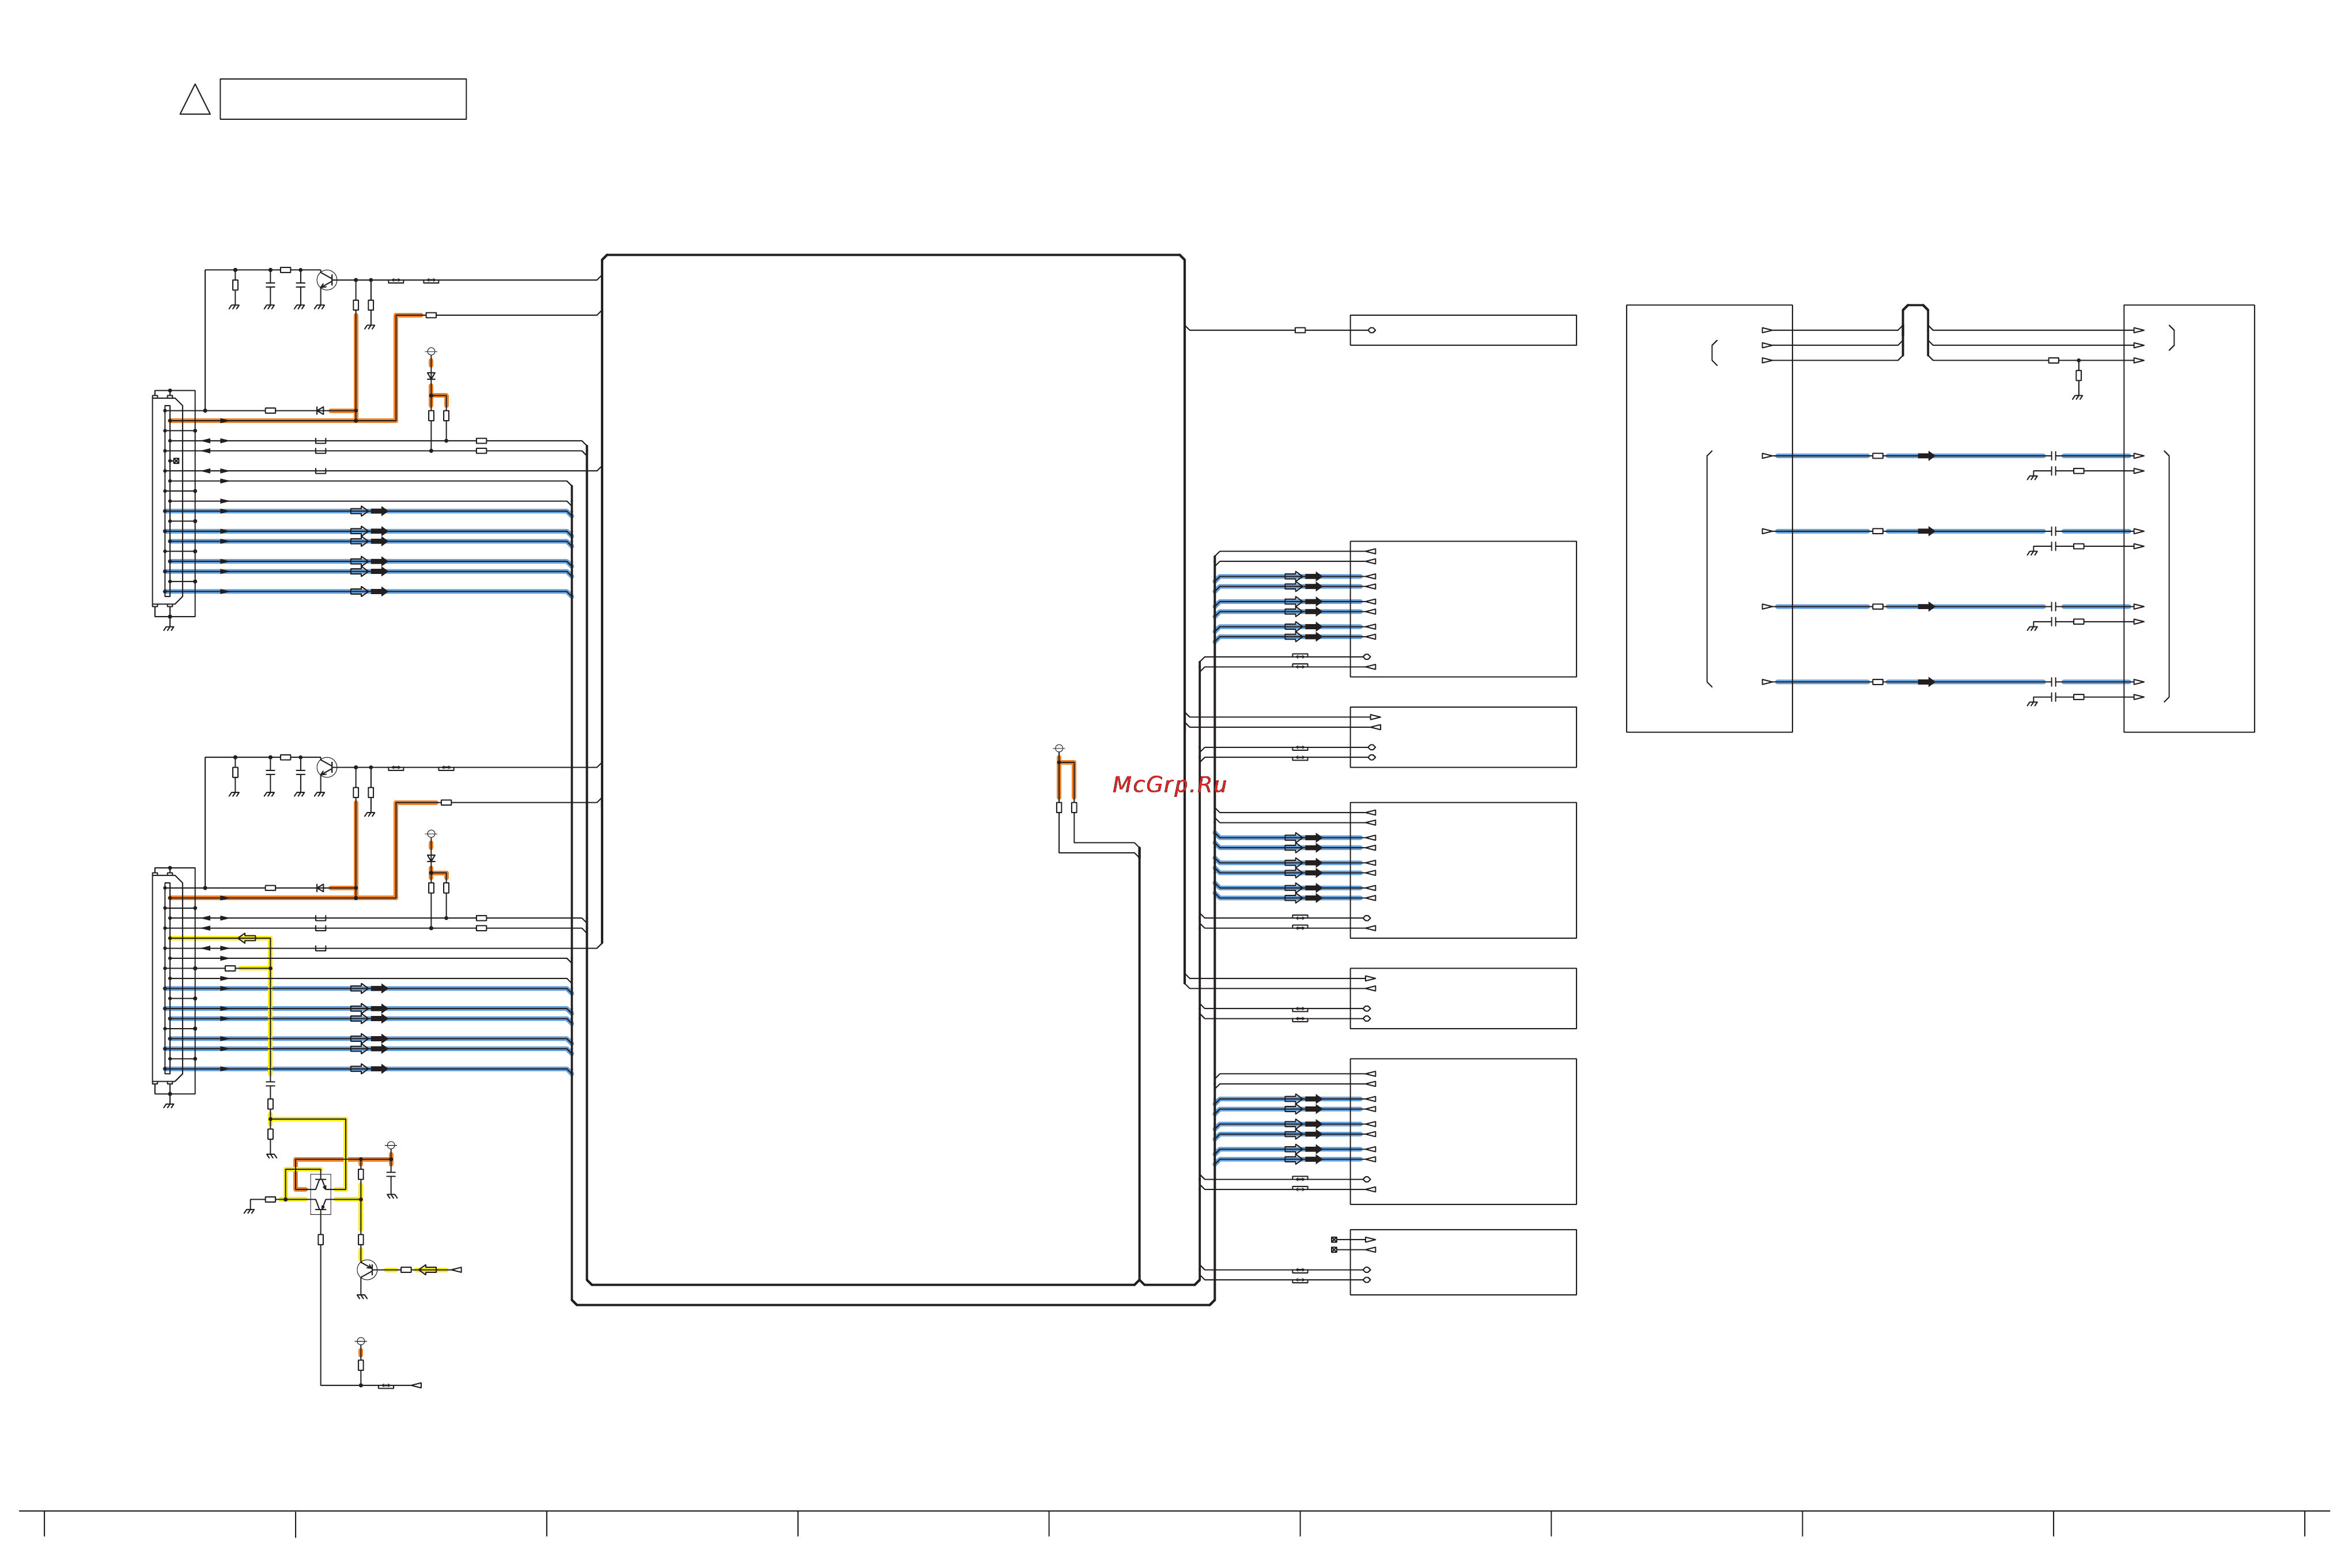Screen dimensions: 2333x1568
Task: Select the lower-left multi-pin connector
Action: [173, 980]
